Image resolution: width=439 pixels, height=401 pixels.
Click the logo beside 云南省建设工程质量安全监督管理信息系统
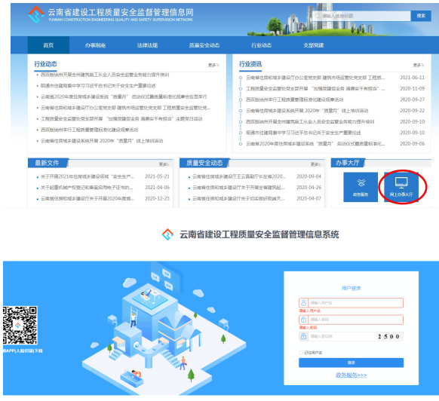click(167, 234)
